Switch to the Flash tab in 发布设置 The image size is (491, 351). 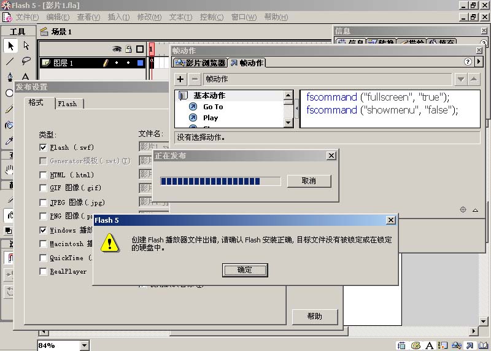pos(69,104)
